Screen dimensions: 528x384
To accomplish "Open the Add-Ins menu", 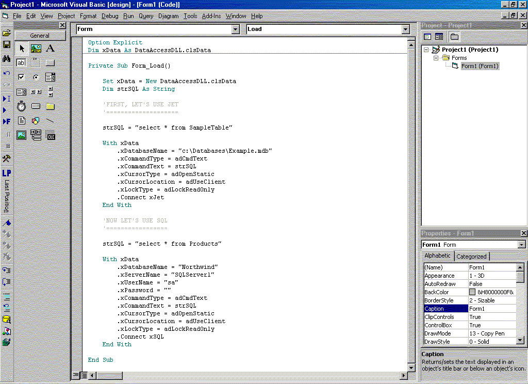I will [x=211, y=16].
